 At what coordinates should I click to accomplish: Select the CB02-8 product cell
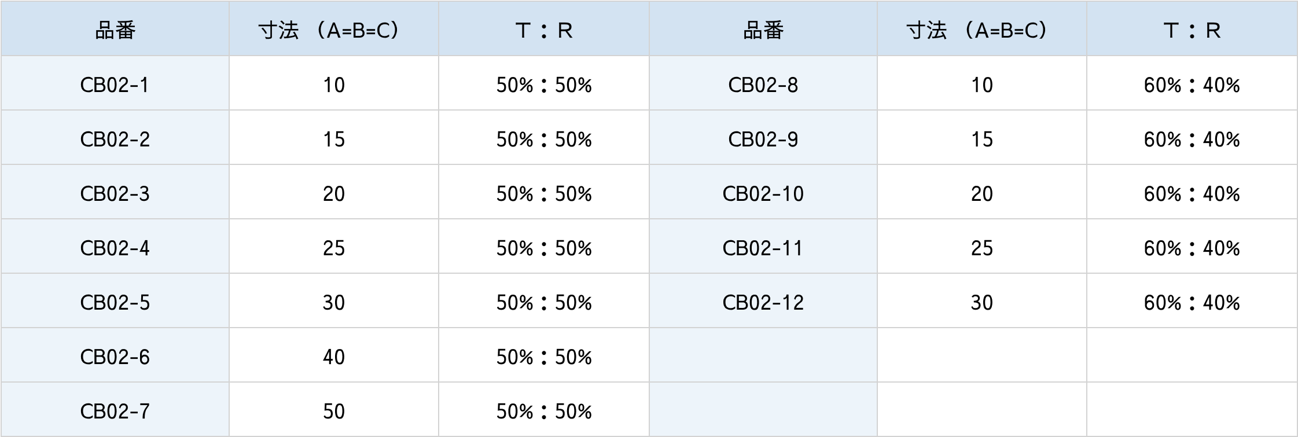click(763, 85)
